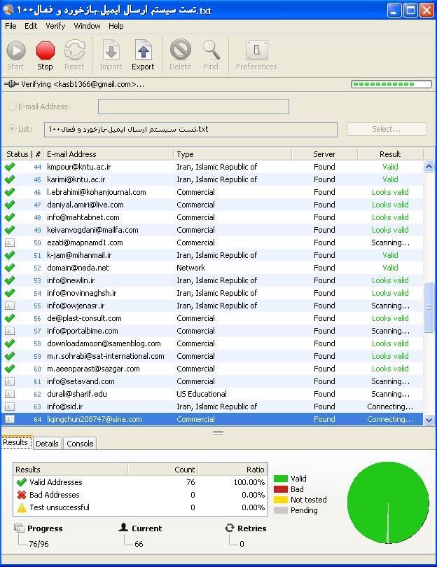The width and height of the screenshot is (437, 567).
Task: Click the vertical scrollbar thumb
Action: (429, 307)
